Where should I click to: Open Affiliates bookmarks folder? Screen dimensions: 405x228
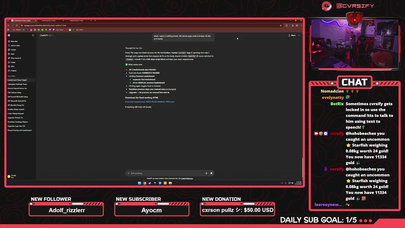[x=17, y=30]
